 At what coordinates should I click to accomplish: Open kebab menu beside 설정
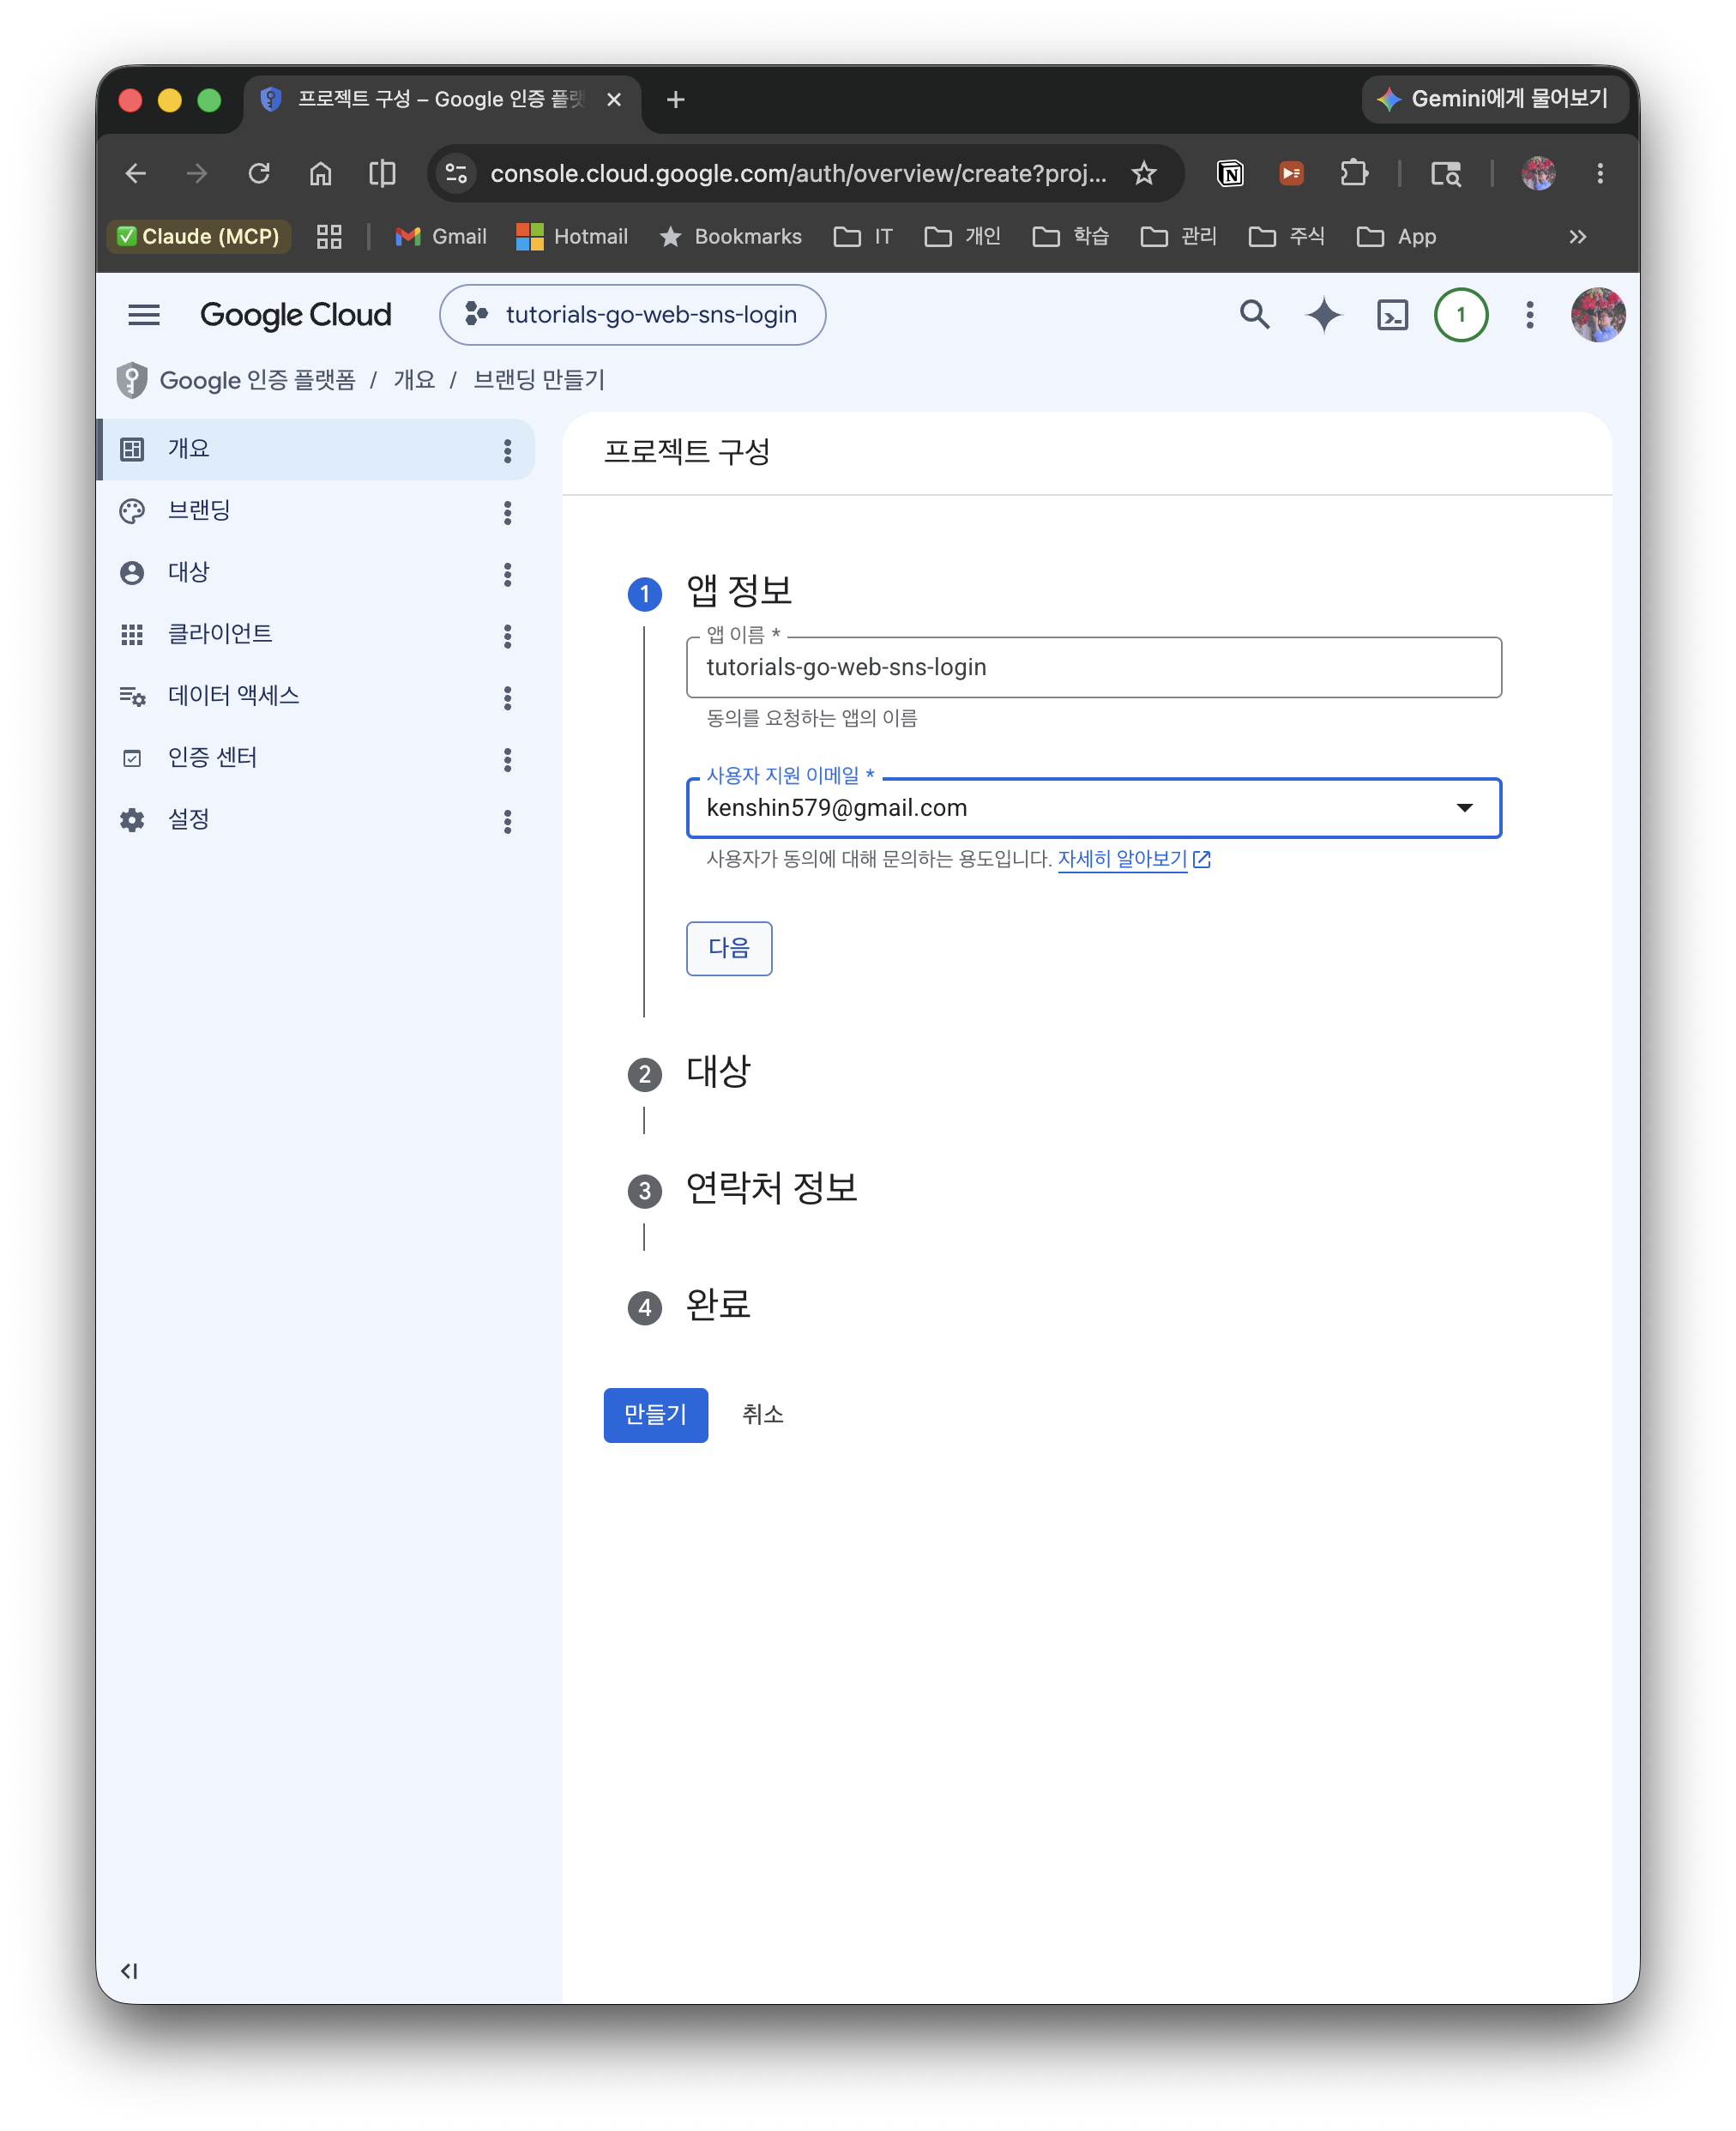507,822
